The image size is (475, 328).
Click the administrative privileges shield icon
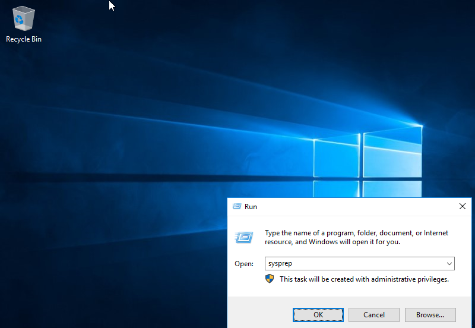270,279
